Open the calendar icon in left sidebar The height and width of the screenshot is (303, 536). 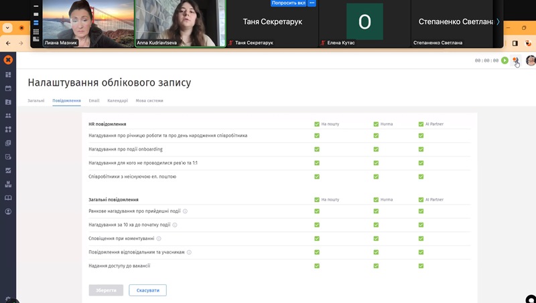click(8, 88)
